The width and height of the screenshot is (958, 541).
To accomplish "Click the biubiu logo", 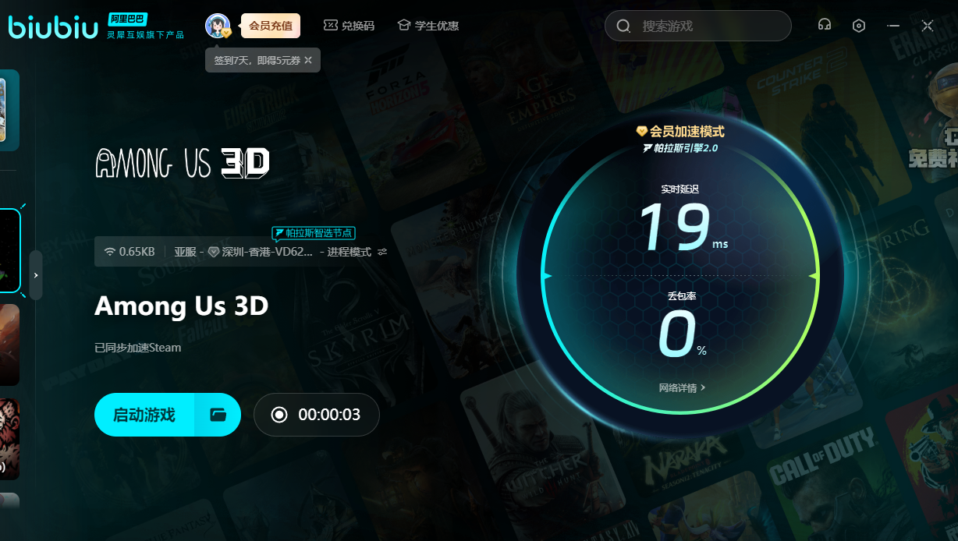I will coord(53,26).
